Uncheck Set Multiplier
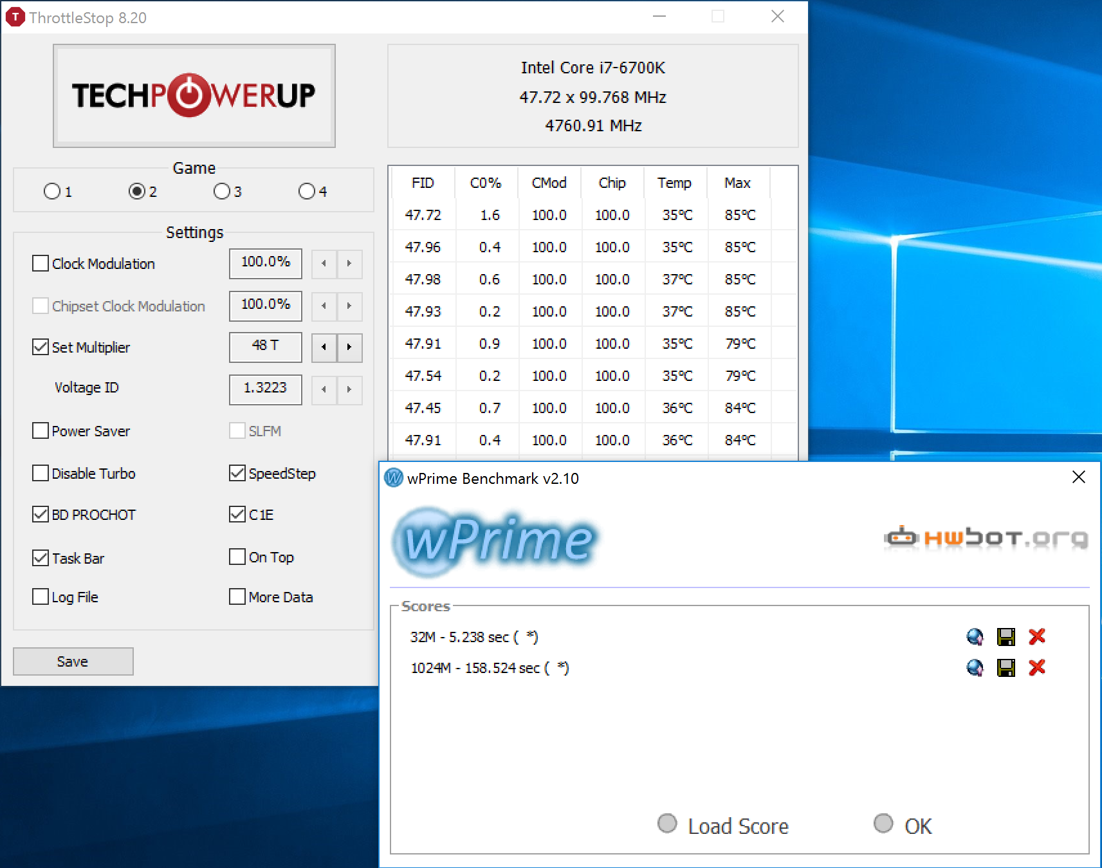Screen dimensions: 1102x868 point(41,347)
